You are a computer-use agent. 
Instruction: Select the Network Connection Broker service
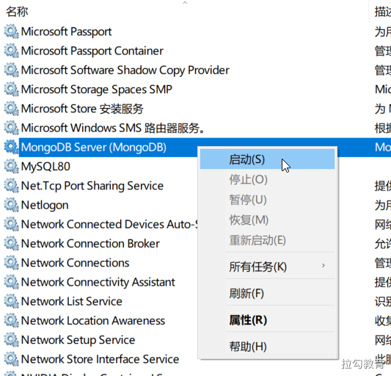click(x=90, y=244)
